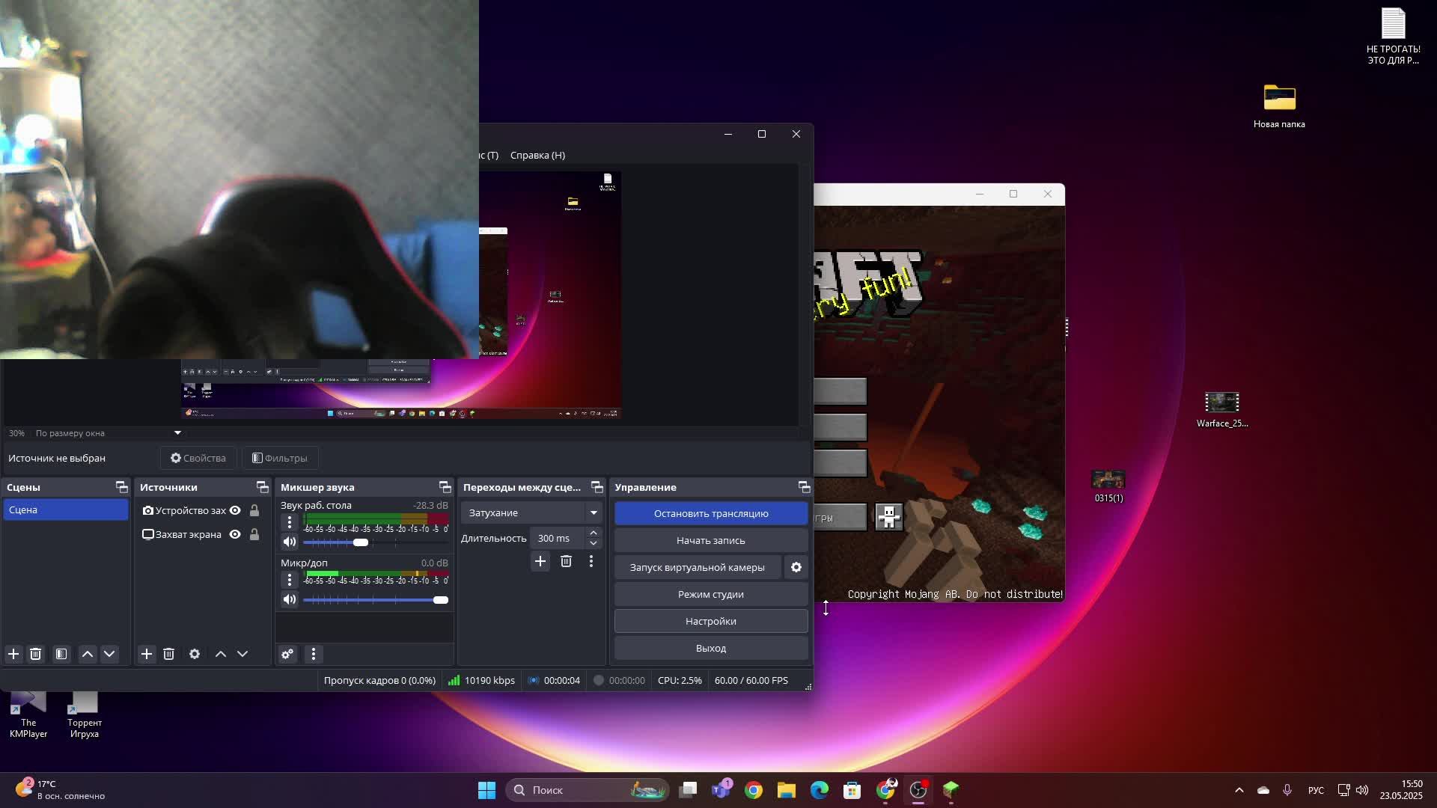Undock the Audio Mixer panel
Viewport: 1437px width, 808px height.
445,487
